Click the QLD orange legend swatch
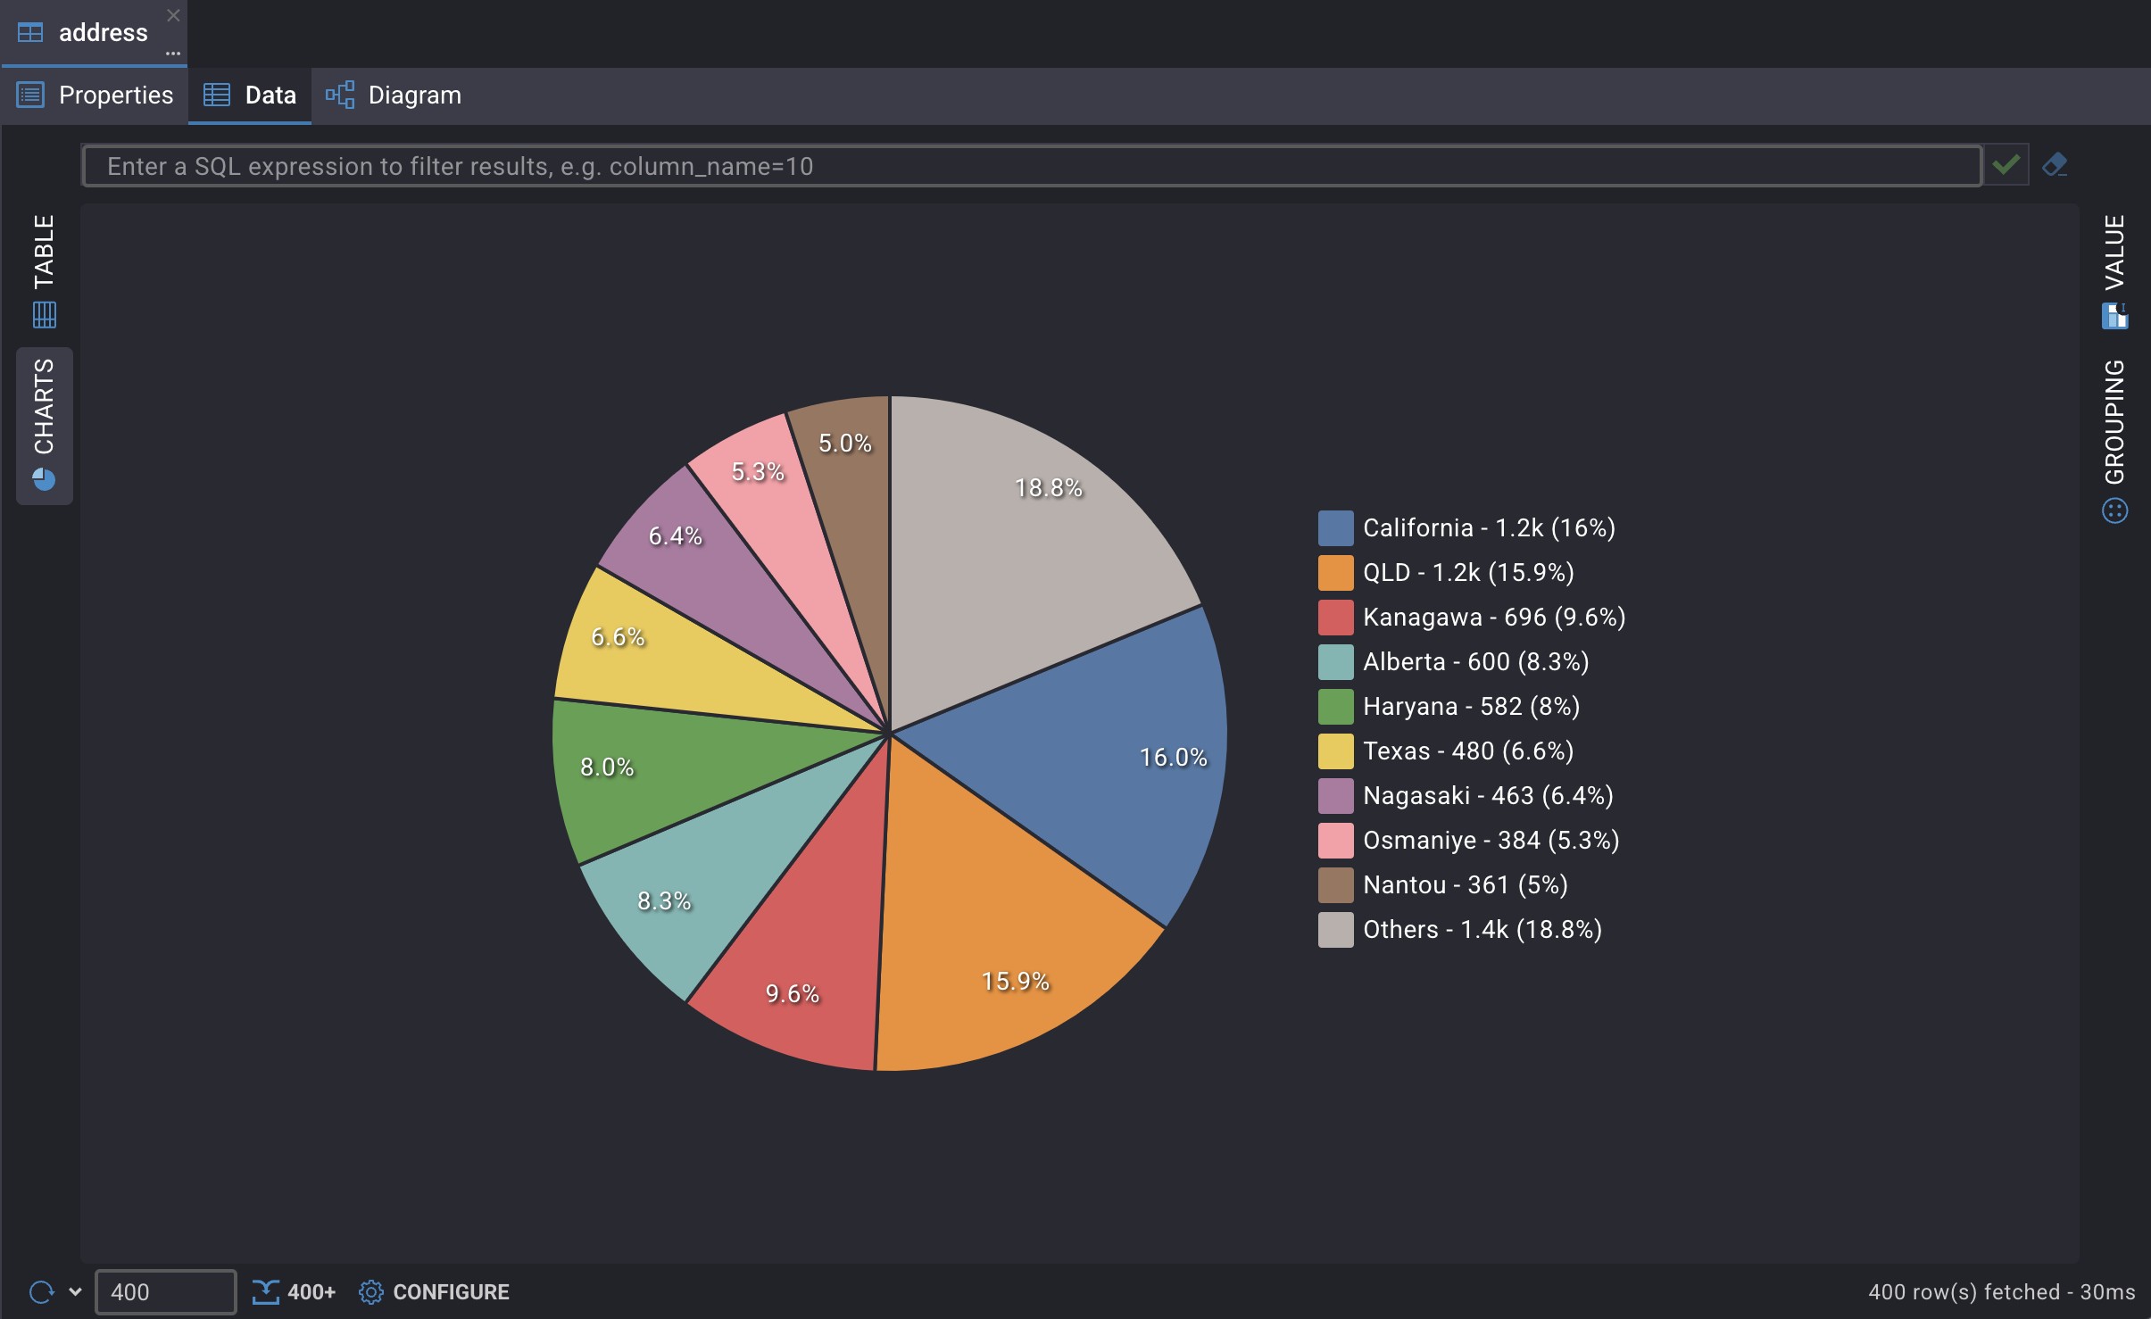 click(1335, 573)
